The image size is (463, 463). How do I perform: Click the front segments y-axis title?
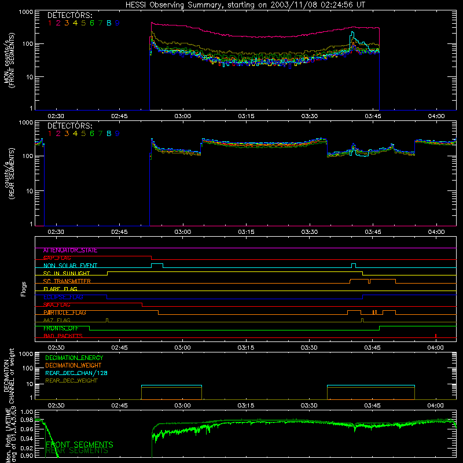pos(9,61)
